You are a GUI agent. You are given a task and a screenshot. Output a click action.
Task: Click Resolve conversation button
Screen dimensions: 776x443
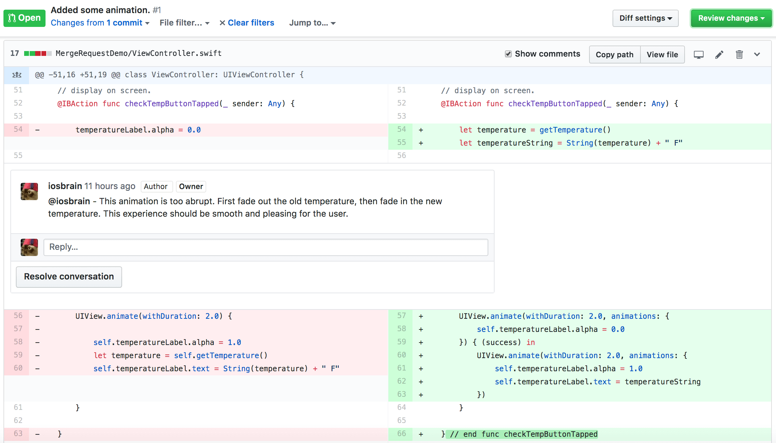pyautogui.click(x=69, y=277)
